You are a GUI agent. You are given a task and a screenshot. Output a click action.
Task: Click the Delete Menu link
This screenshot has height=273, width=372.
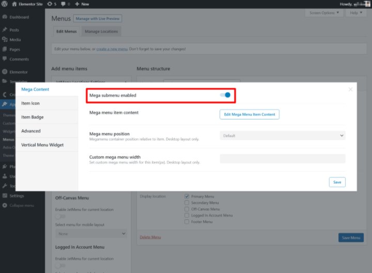pyautogui.click(x=150, y=237)
